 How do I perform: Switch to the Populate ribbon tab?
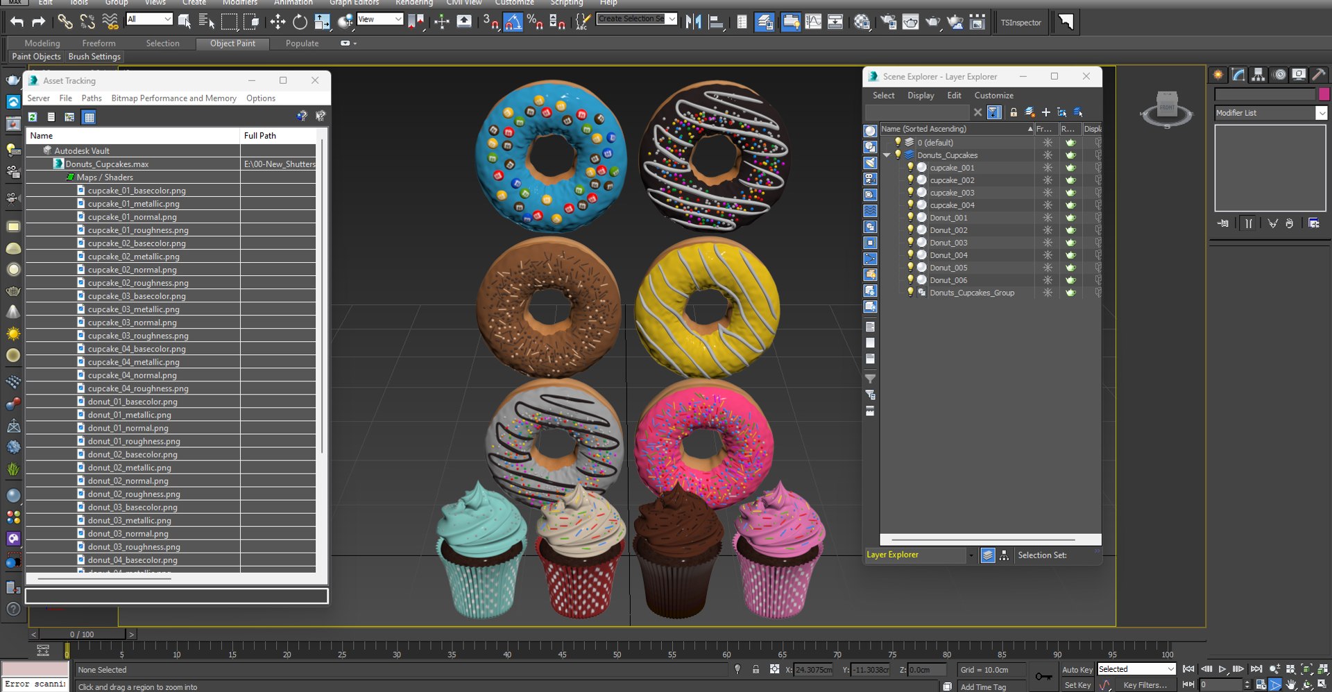coord(302,43)
